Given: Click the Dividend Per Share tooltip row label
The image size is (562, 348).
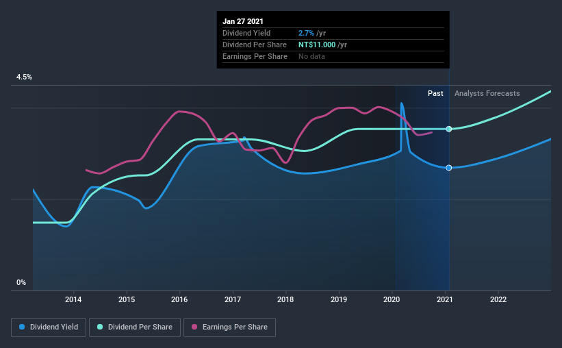Looking at the screenshot, I should click(x=255, y=45).
